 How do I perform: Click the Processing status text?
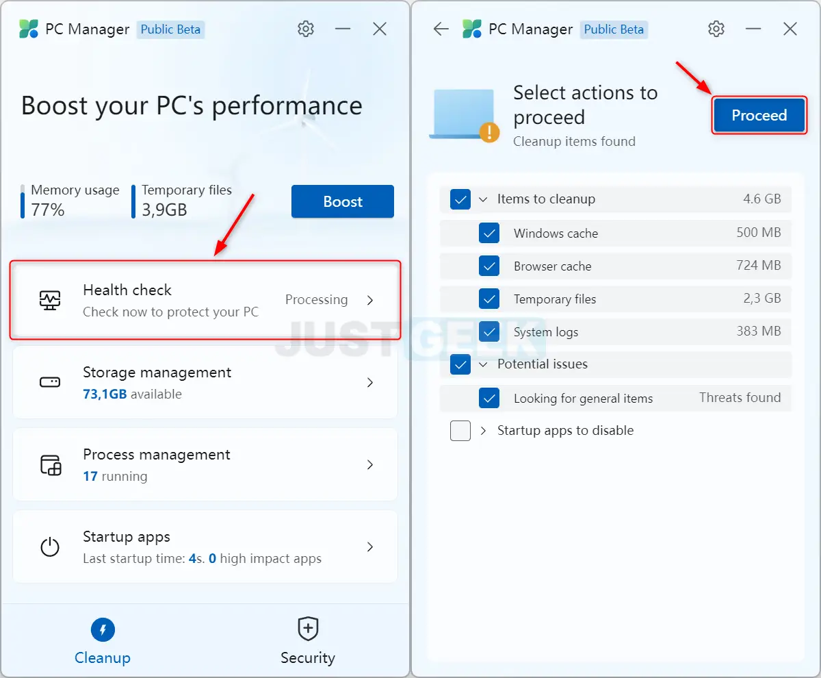pos(316,300)
